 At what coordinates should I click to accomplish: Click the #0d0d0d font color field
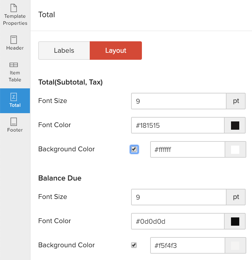(178, 221)
